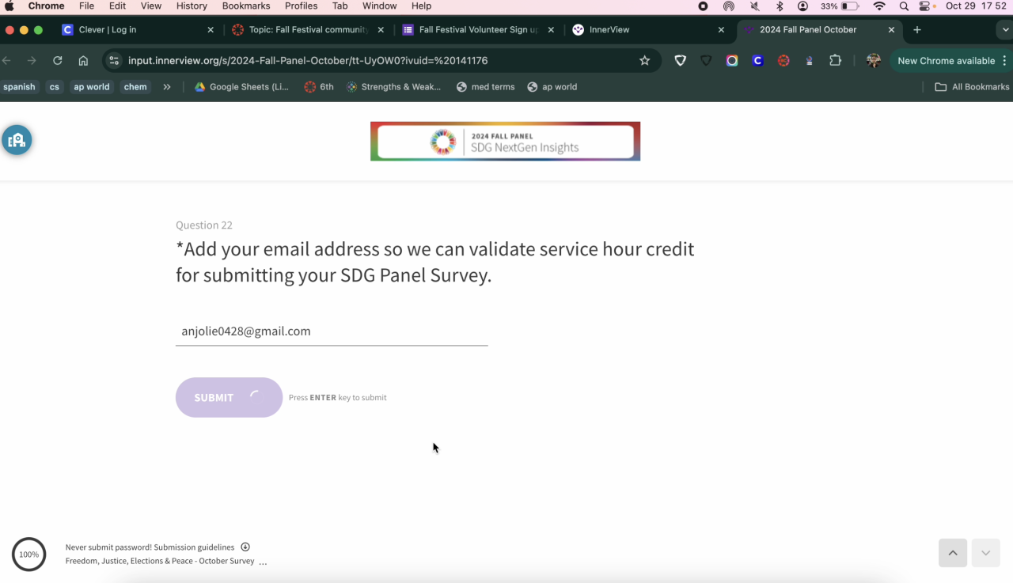Open the Google Sheets bookmark
The width and height of the screenshot is (1013, 583).
click(242, 87)
